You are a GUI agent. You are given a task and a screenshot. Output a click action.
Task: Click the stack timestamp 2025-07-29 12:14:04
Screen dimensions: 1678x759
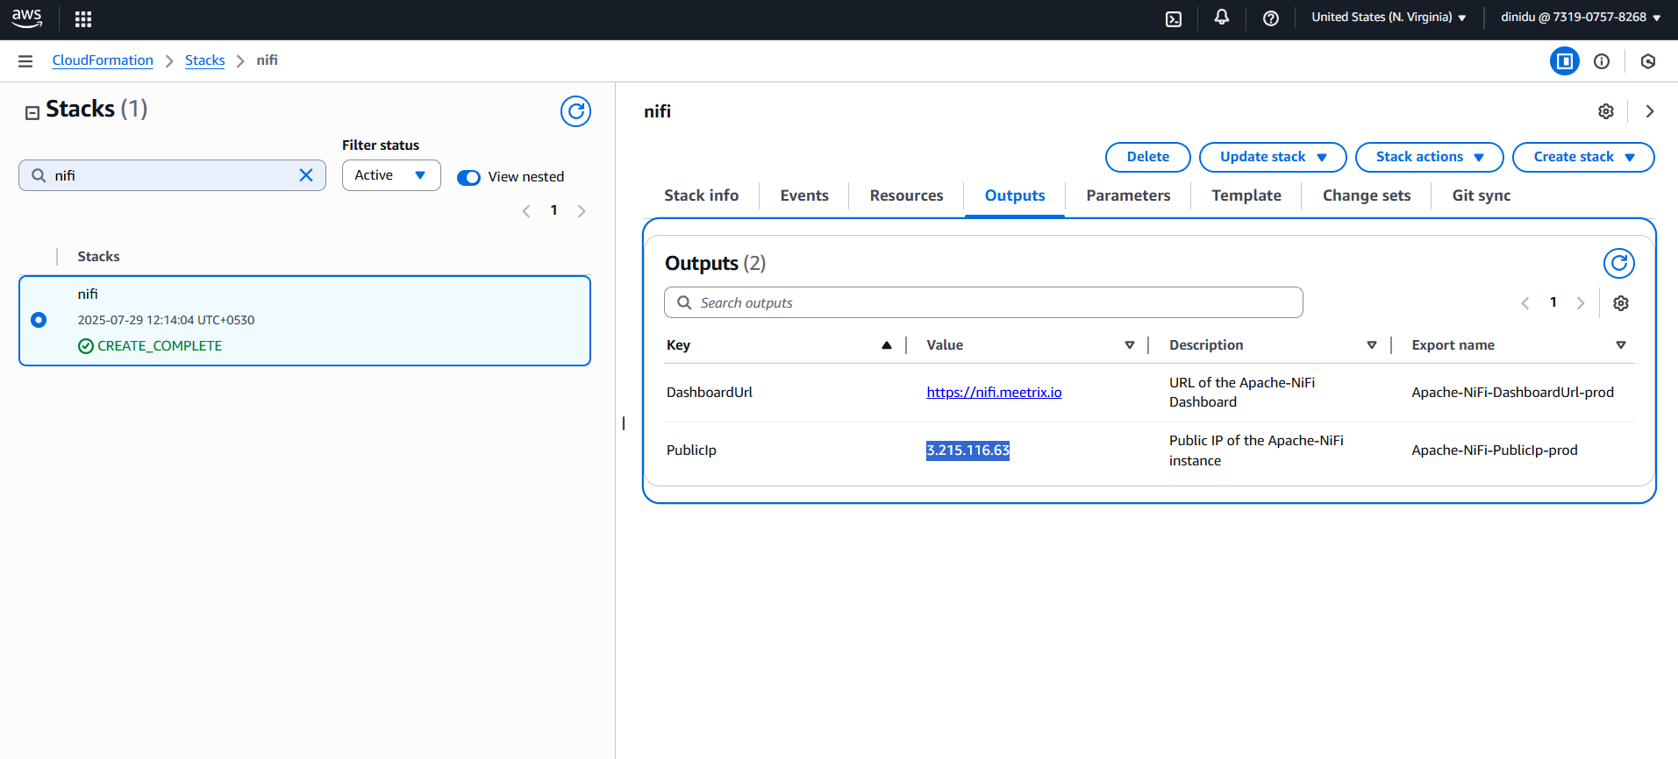click(166, 320)
